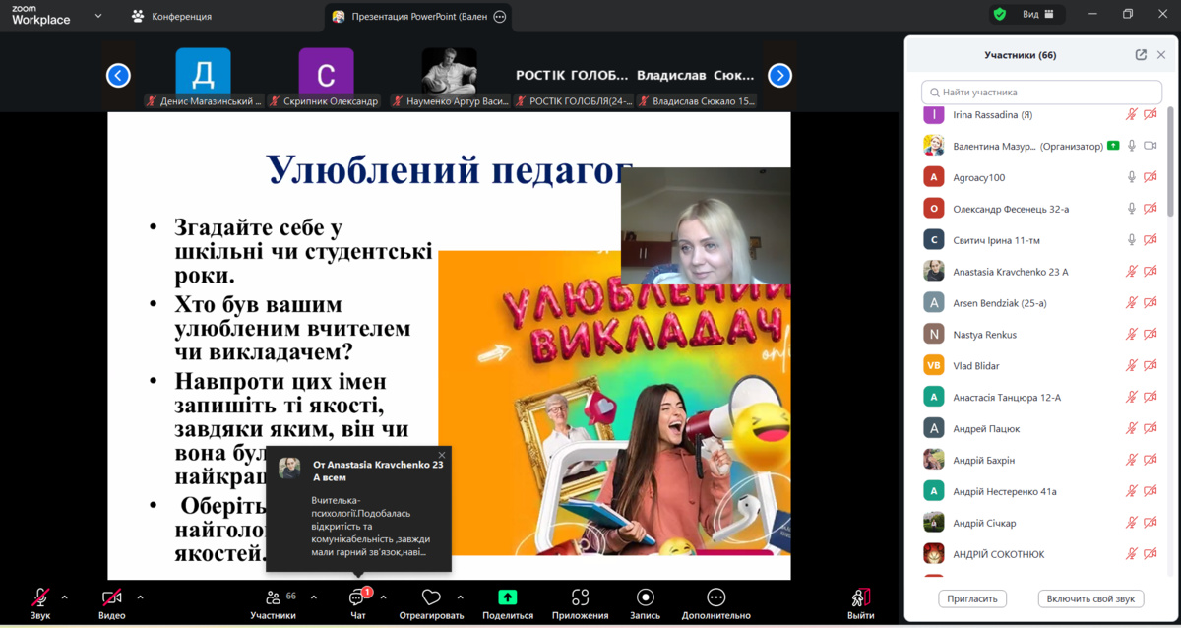
Task: Open Reactions via Отреагировать icon
Action: click(431, 597)
